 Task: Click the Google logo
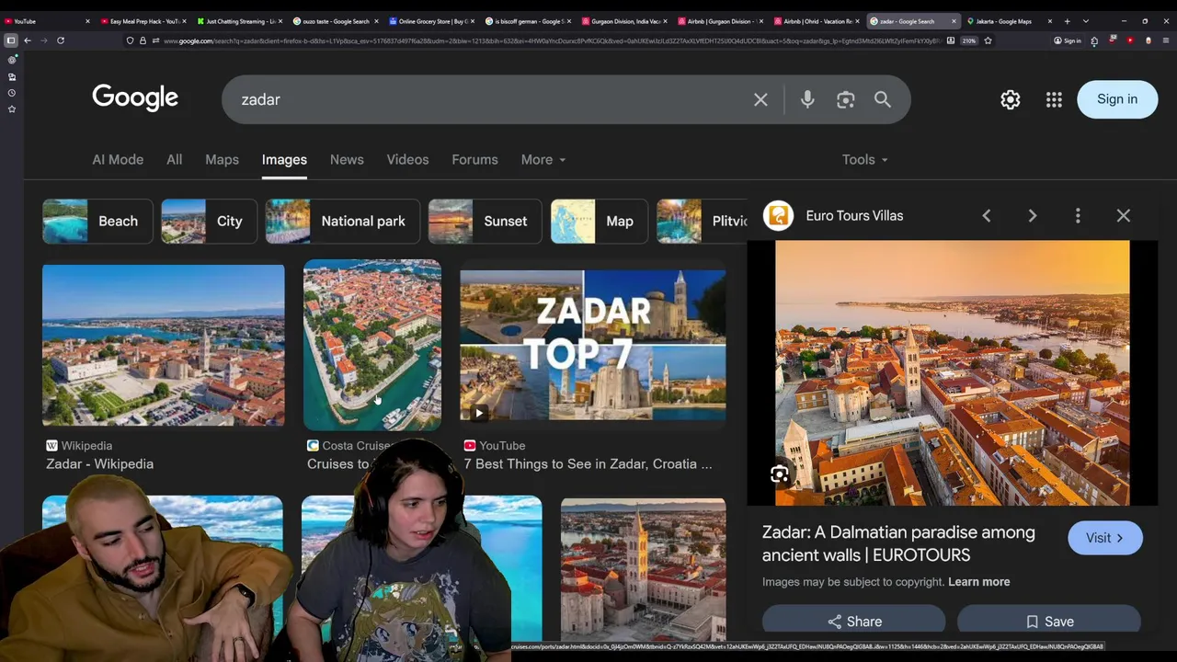pyautogui.click(x=135, y=97)
